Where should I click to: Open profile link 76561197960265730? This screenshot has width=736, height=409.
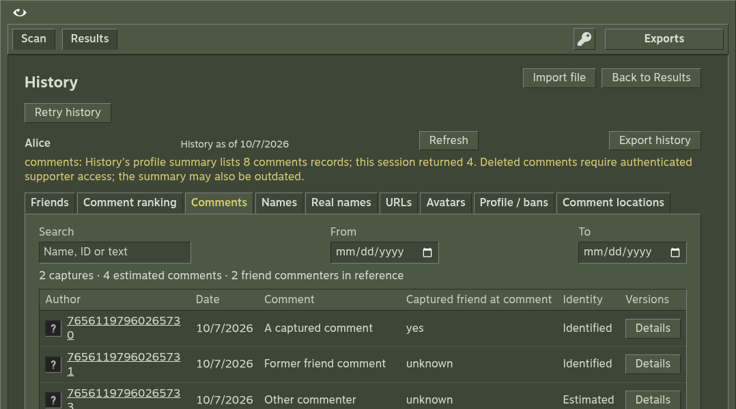click(124, 328)
